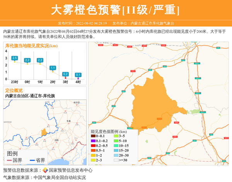The width and height of the screenshot is (232, 182).
Task: Select the 15~20 km blue swatch
Action: 116,150
